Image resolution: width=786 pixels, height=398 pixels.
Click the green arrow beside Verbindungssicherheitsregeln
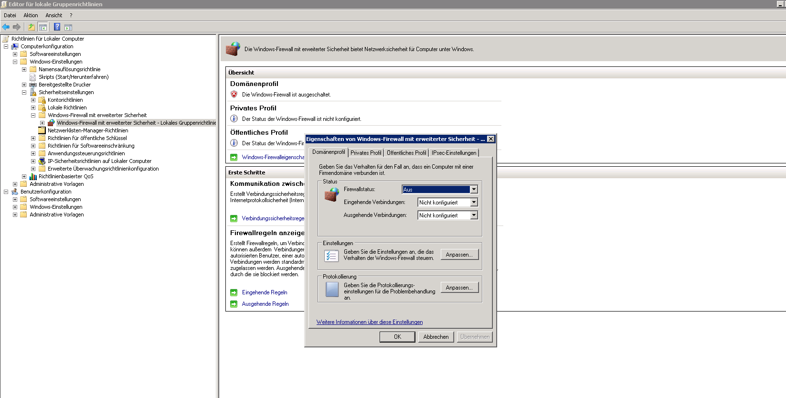point(234,218)
